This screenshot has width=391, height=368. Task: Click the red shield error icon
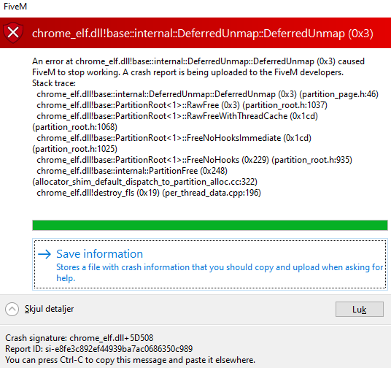[13, 32]
